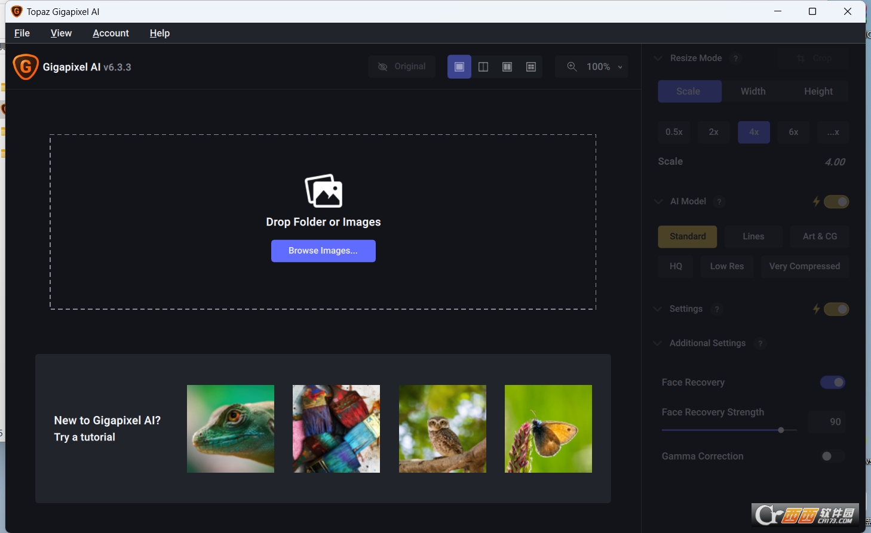
Task: Toggle the Original view button
Action: click(402, 67)
